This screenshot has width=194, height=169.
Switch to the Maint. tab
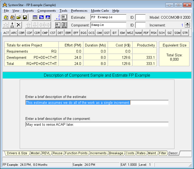coord(152,153)
